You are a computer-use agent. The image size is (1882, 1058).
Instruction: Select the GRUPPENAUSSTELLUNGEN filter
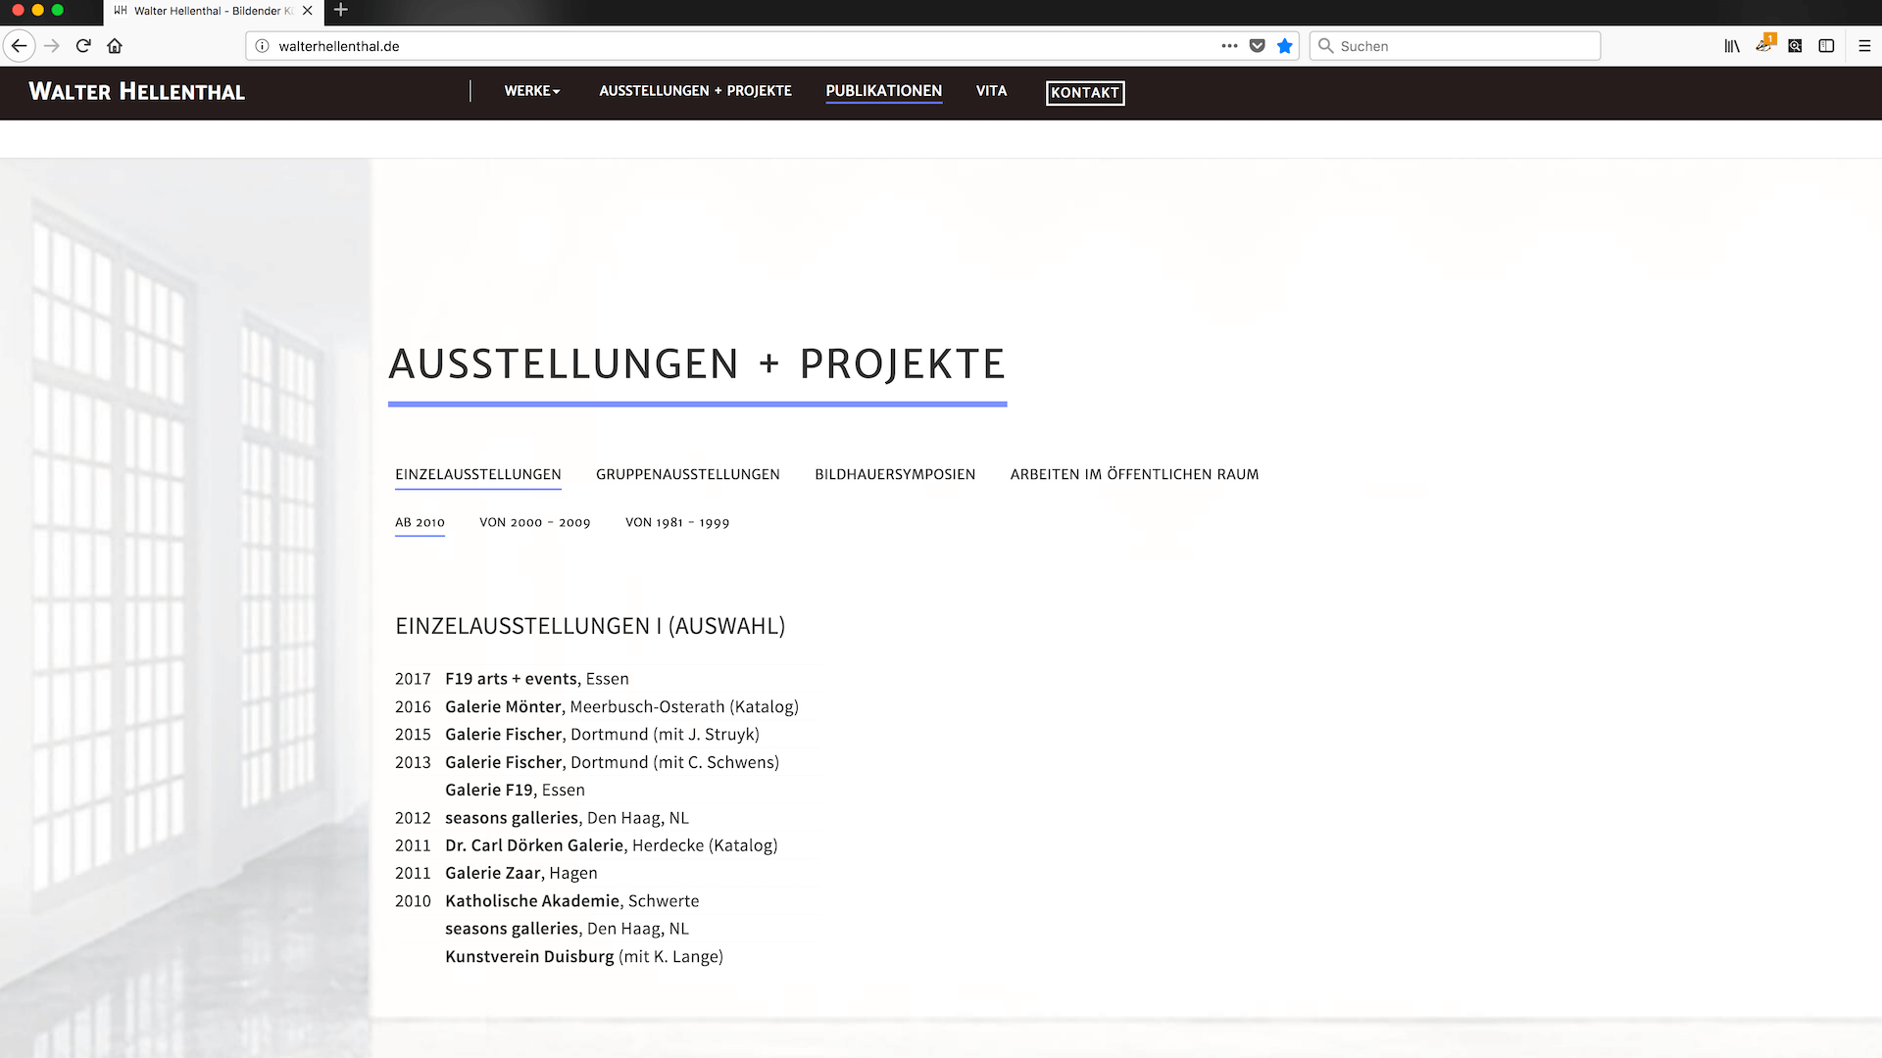tap(687, 474)
